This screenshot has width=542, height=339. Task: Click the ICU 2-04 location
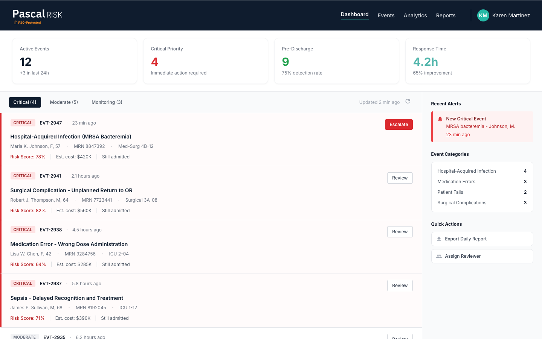[x=119, y=254]
